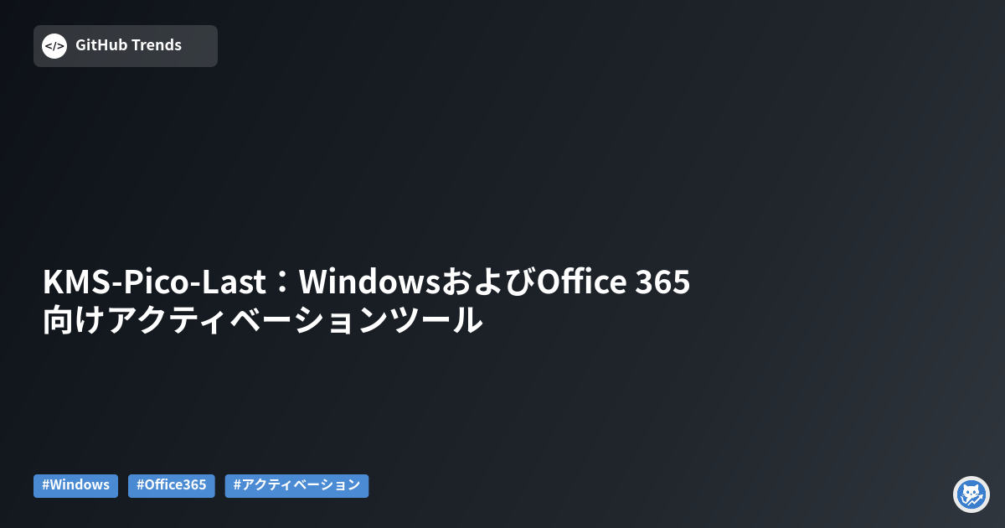Select the GitHub Trends label text
This screenshot has width=1005, height=528.
click(128, 45)
